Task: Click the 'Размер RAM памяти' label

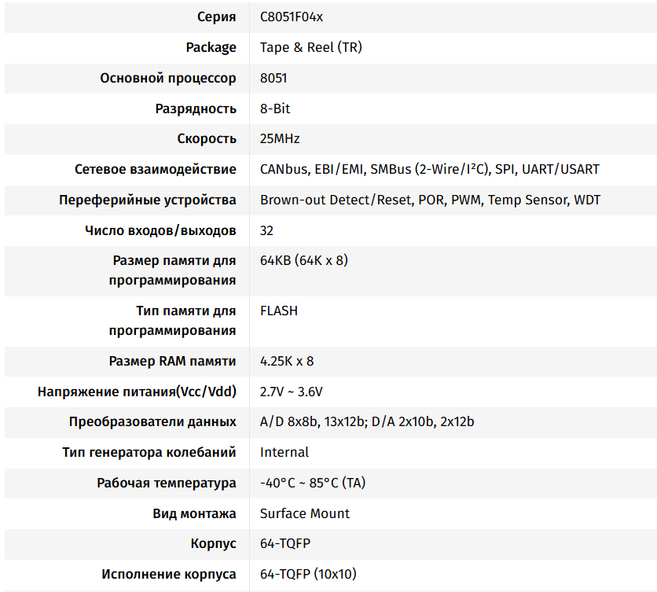Action: [172, 361]
